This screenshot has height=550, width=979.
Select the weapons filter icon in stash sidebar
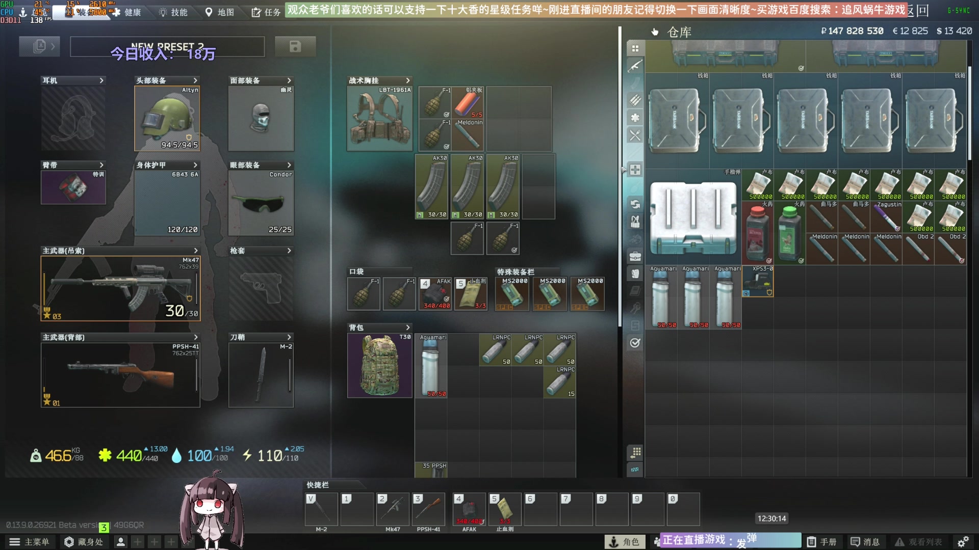coord(635,66)
